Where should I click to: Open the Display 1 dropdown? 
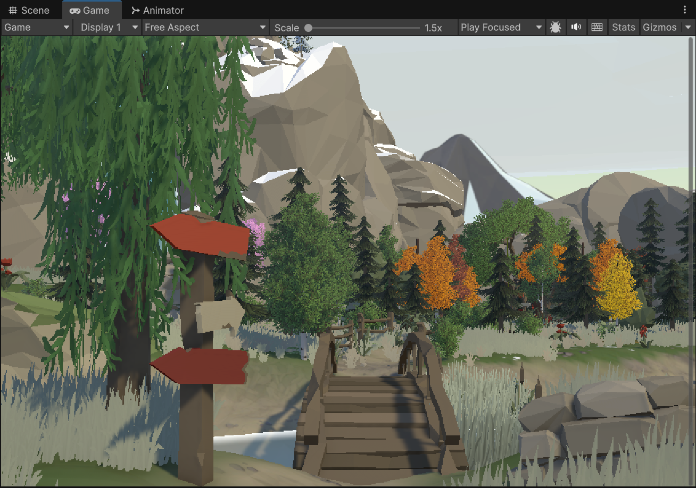[109, 28]
